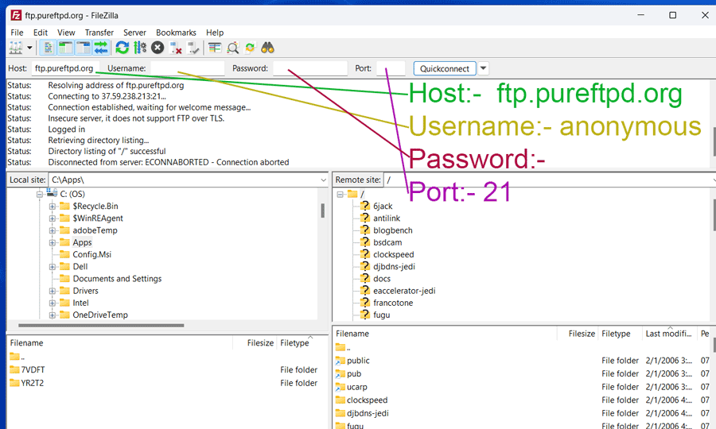This screenshot has width=716, height=429.
Task: Toggle directory comparison
Action: (x=232, y=48)
